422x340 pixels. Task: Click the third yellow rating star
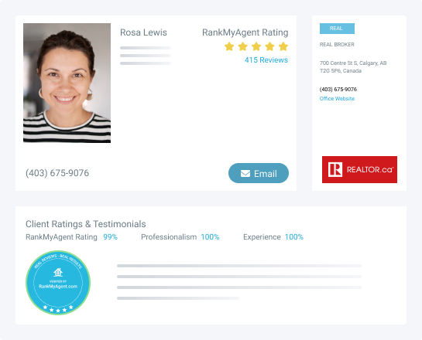coord(256,46)
